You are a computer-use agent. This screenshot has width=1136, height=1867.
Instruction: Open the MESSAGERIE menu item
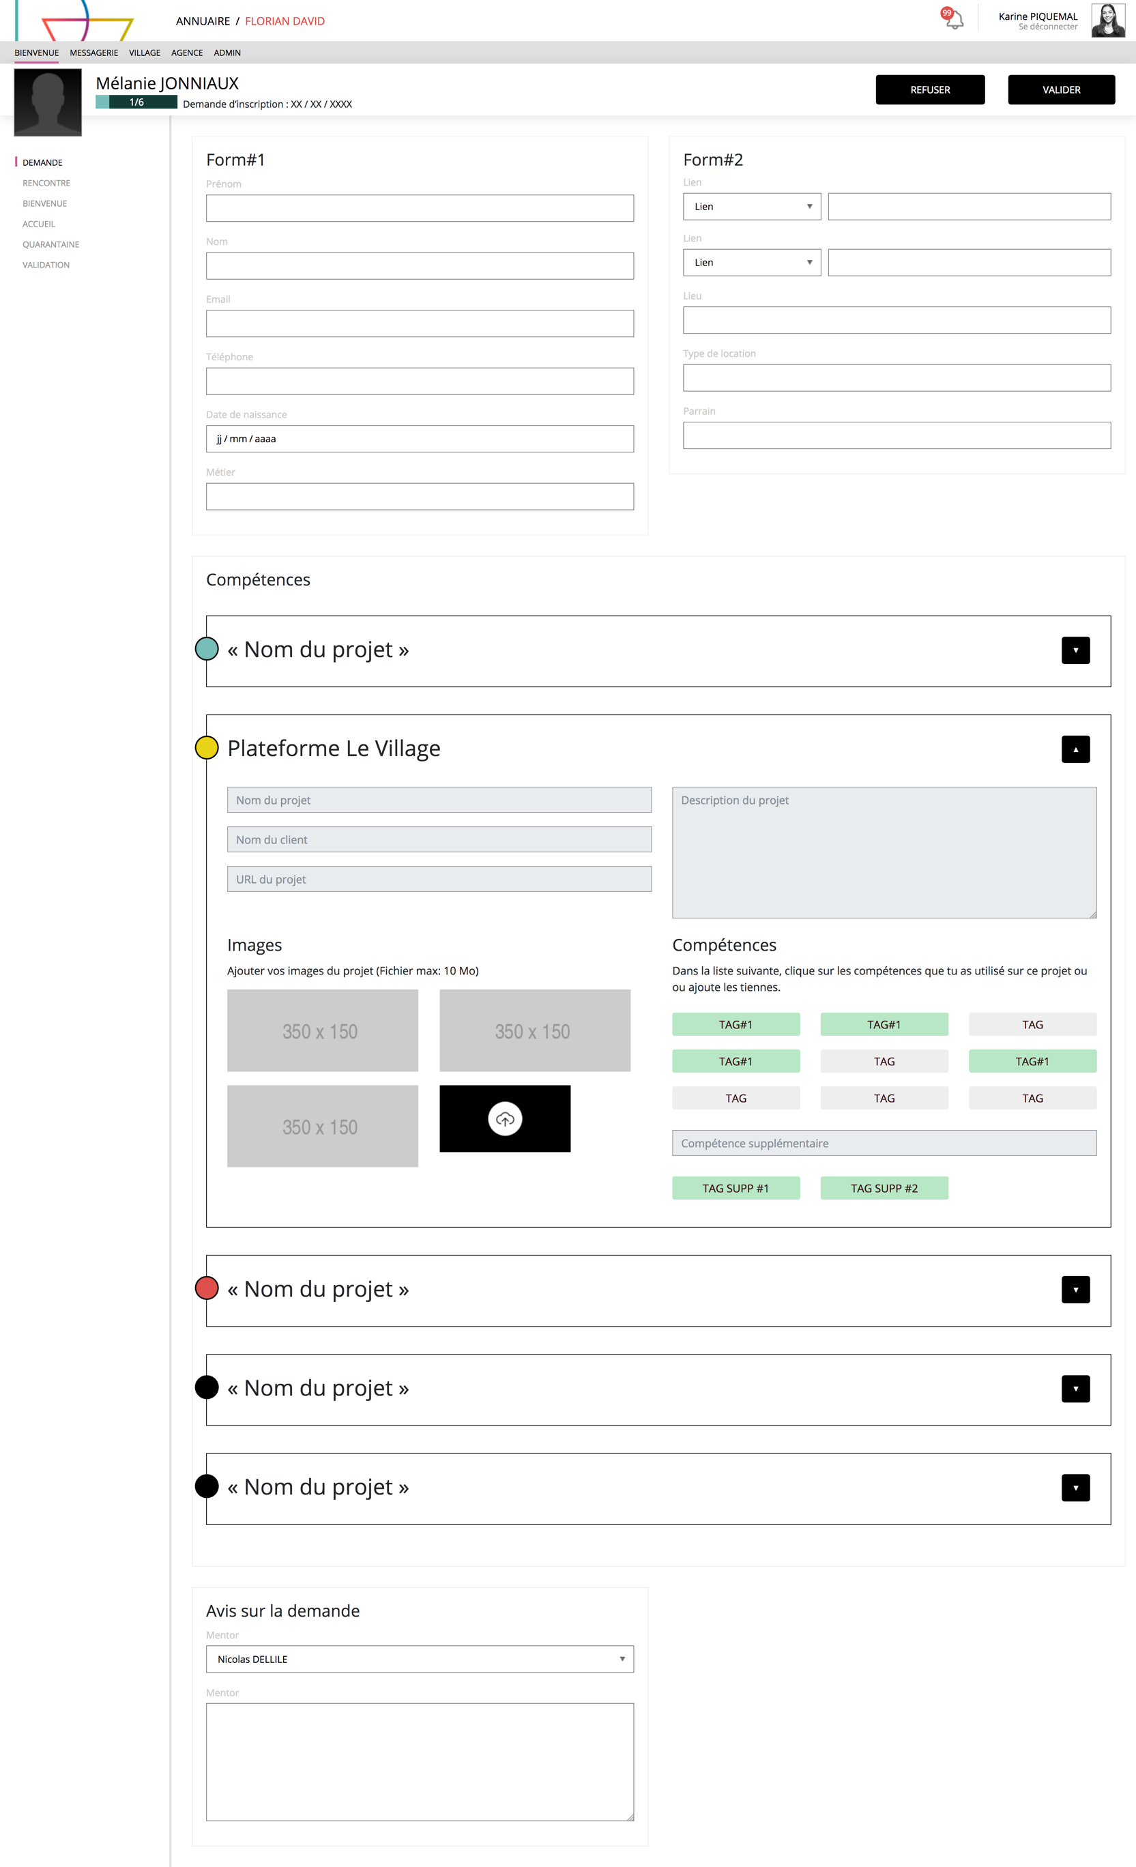94,53
